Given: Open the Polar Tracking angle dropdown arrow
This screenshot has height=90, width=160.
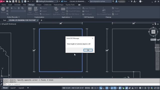Looking at the screenshot, I should click(x=109, y=88).
